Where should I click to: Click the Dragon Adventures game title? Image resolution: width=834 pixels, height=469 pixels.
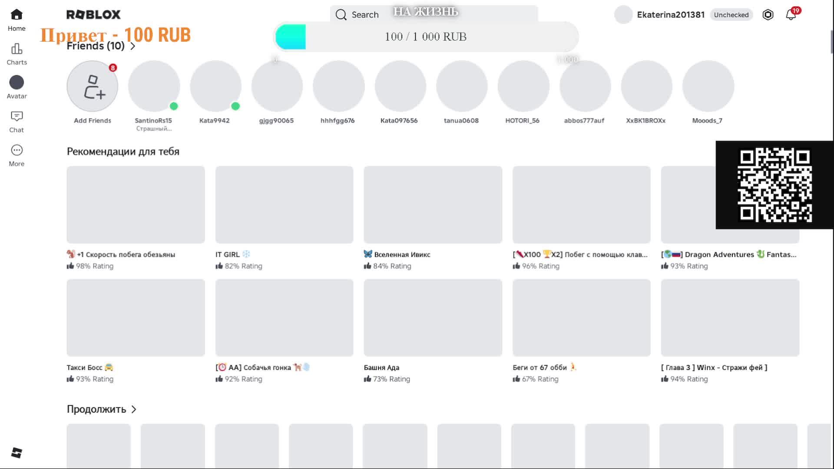[x=729, y=254]
